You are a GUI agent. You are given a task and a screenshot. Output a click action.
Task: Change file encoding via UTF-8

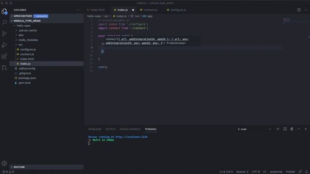pos(256,172)
